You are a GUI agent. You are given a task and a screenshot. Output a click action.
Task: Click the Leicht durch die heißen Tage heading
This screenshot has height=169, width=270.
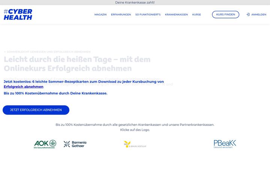click(x=77, y=64)
